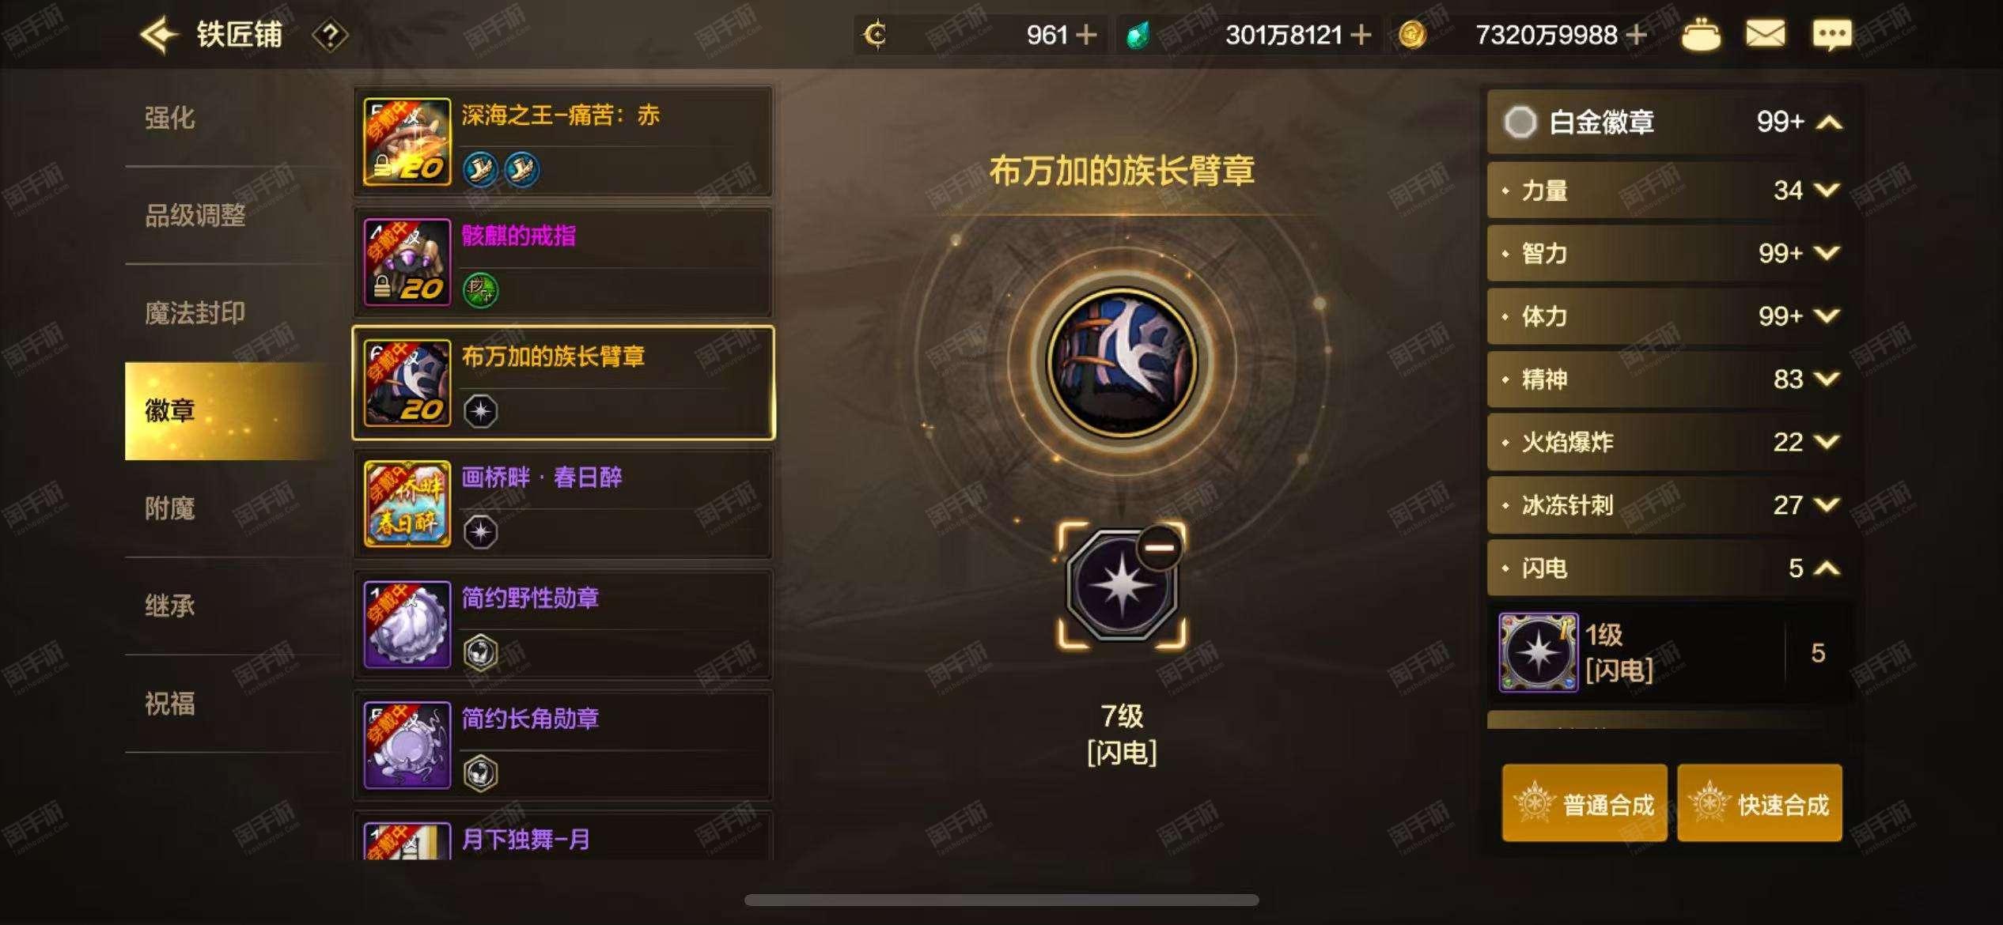Toggle the 白金徽章 radio circle
This screenshot has height=925, width=2003.
pos(1520,122)
